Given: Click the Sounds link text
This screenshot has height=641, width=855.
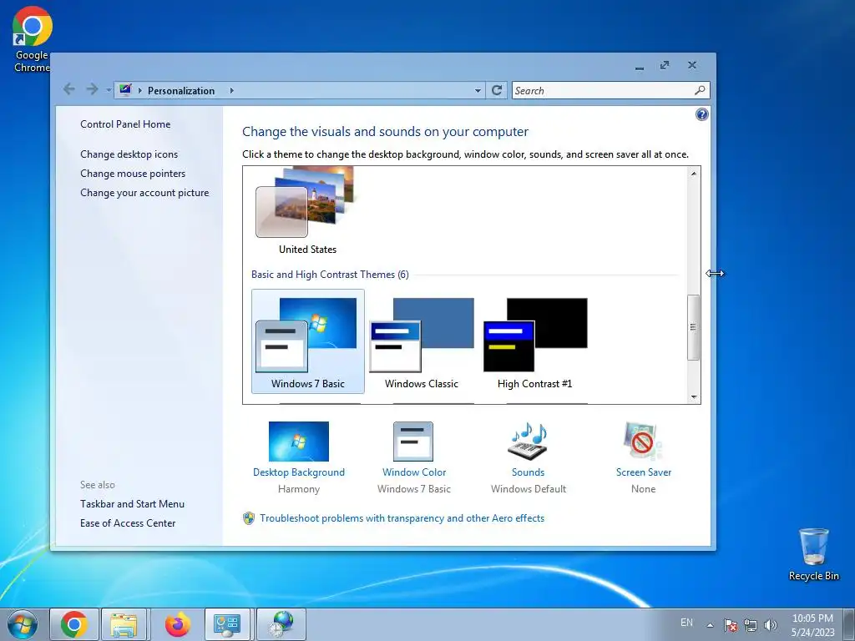Looking at the screenshot, I should click(x=528, y=472).
